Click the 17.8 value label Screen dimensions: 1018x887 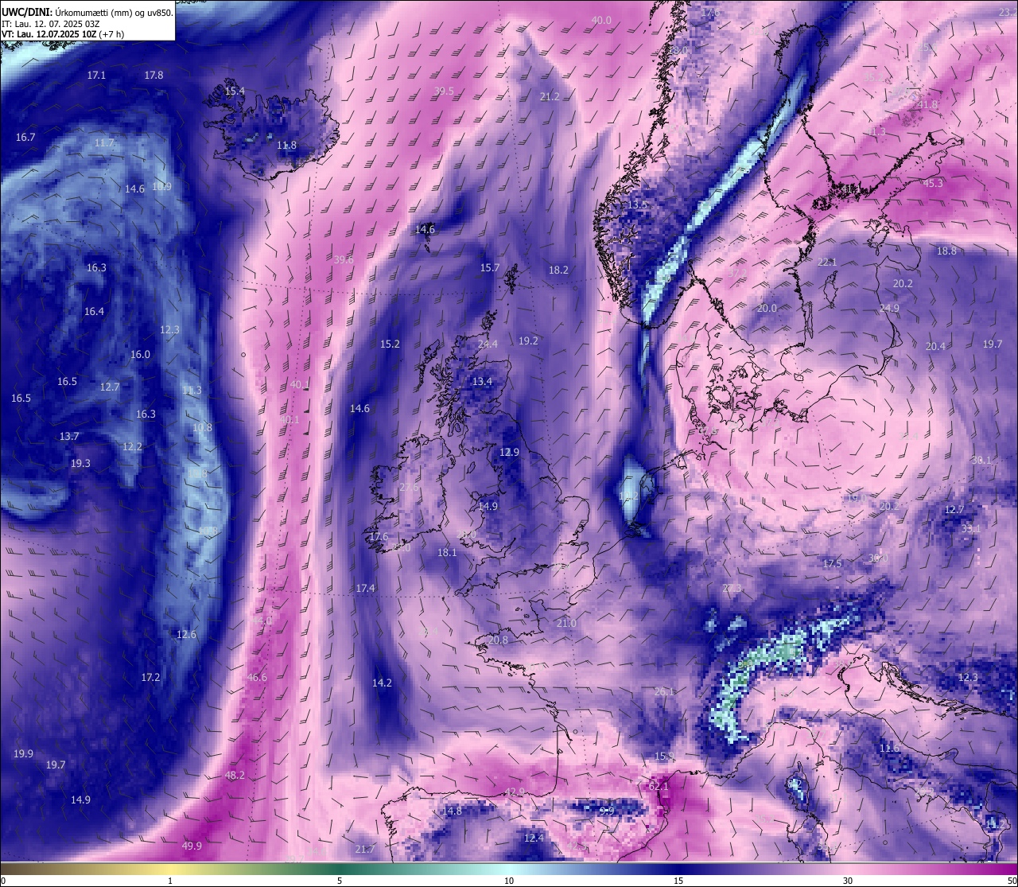[153, 75]
